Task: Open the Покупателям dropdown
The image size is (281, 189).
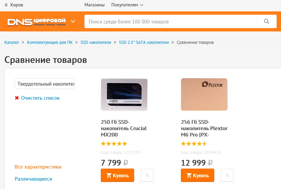Action: [x=127, y=5]
